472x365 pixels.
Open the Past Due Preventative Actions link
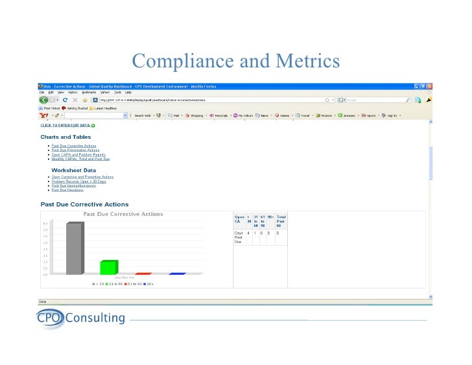pos(75,150)
